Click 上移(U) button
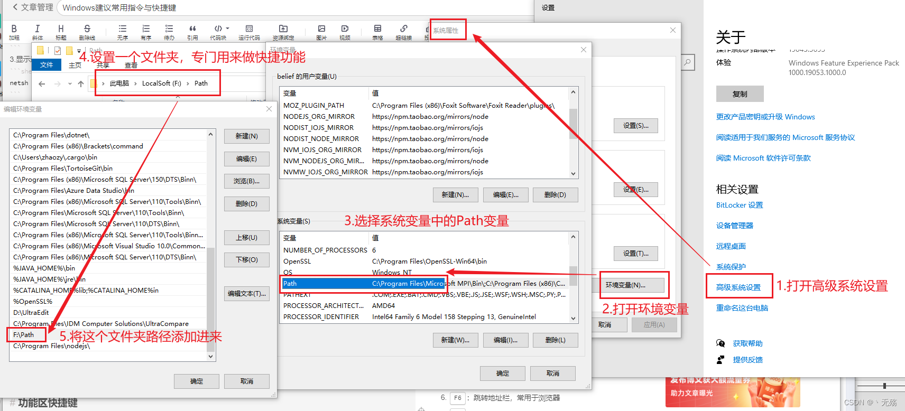The height and width of the screenshot is (411, 905). pyautogui.click(x=247, y=238)
